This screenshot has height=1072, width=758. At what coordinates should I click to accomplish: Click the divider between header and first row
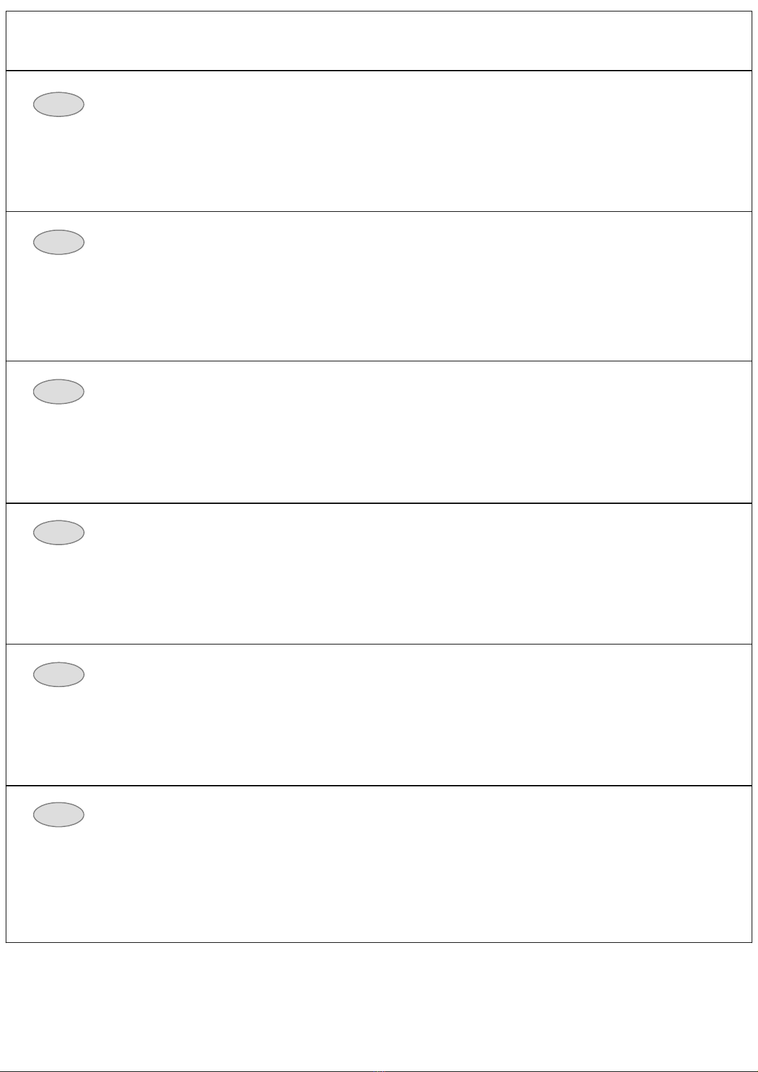tap(379, 71)
